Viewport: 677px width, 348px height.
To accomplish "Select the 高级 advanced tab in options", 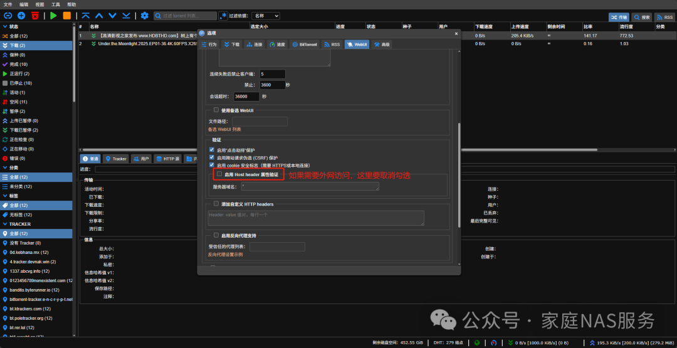I will 382,45.
